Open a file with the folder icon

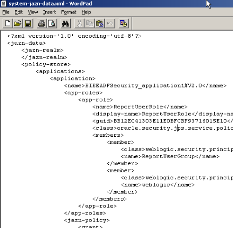[18, 24]
